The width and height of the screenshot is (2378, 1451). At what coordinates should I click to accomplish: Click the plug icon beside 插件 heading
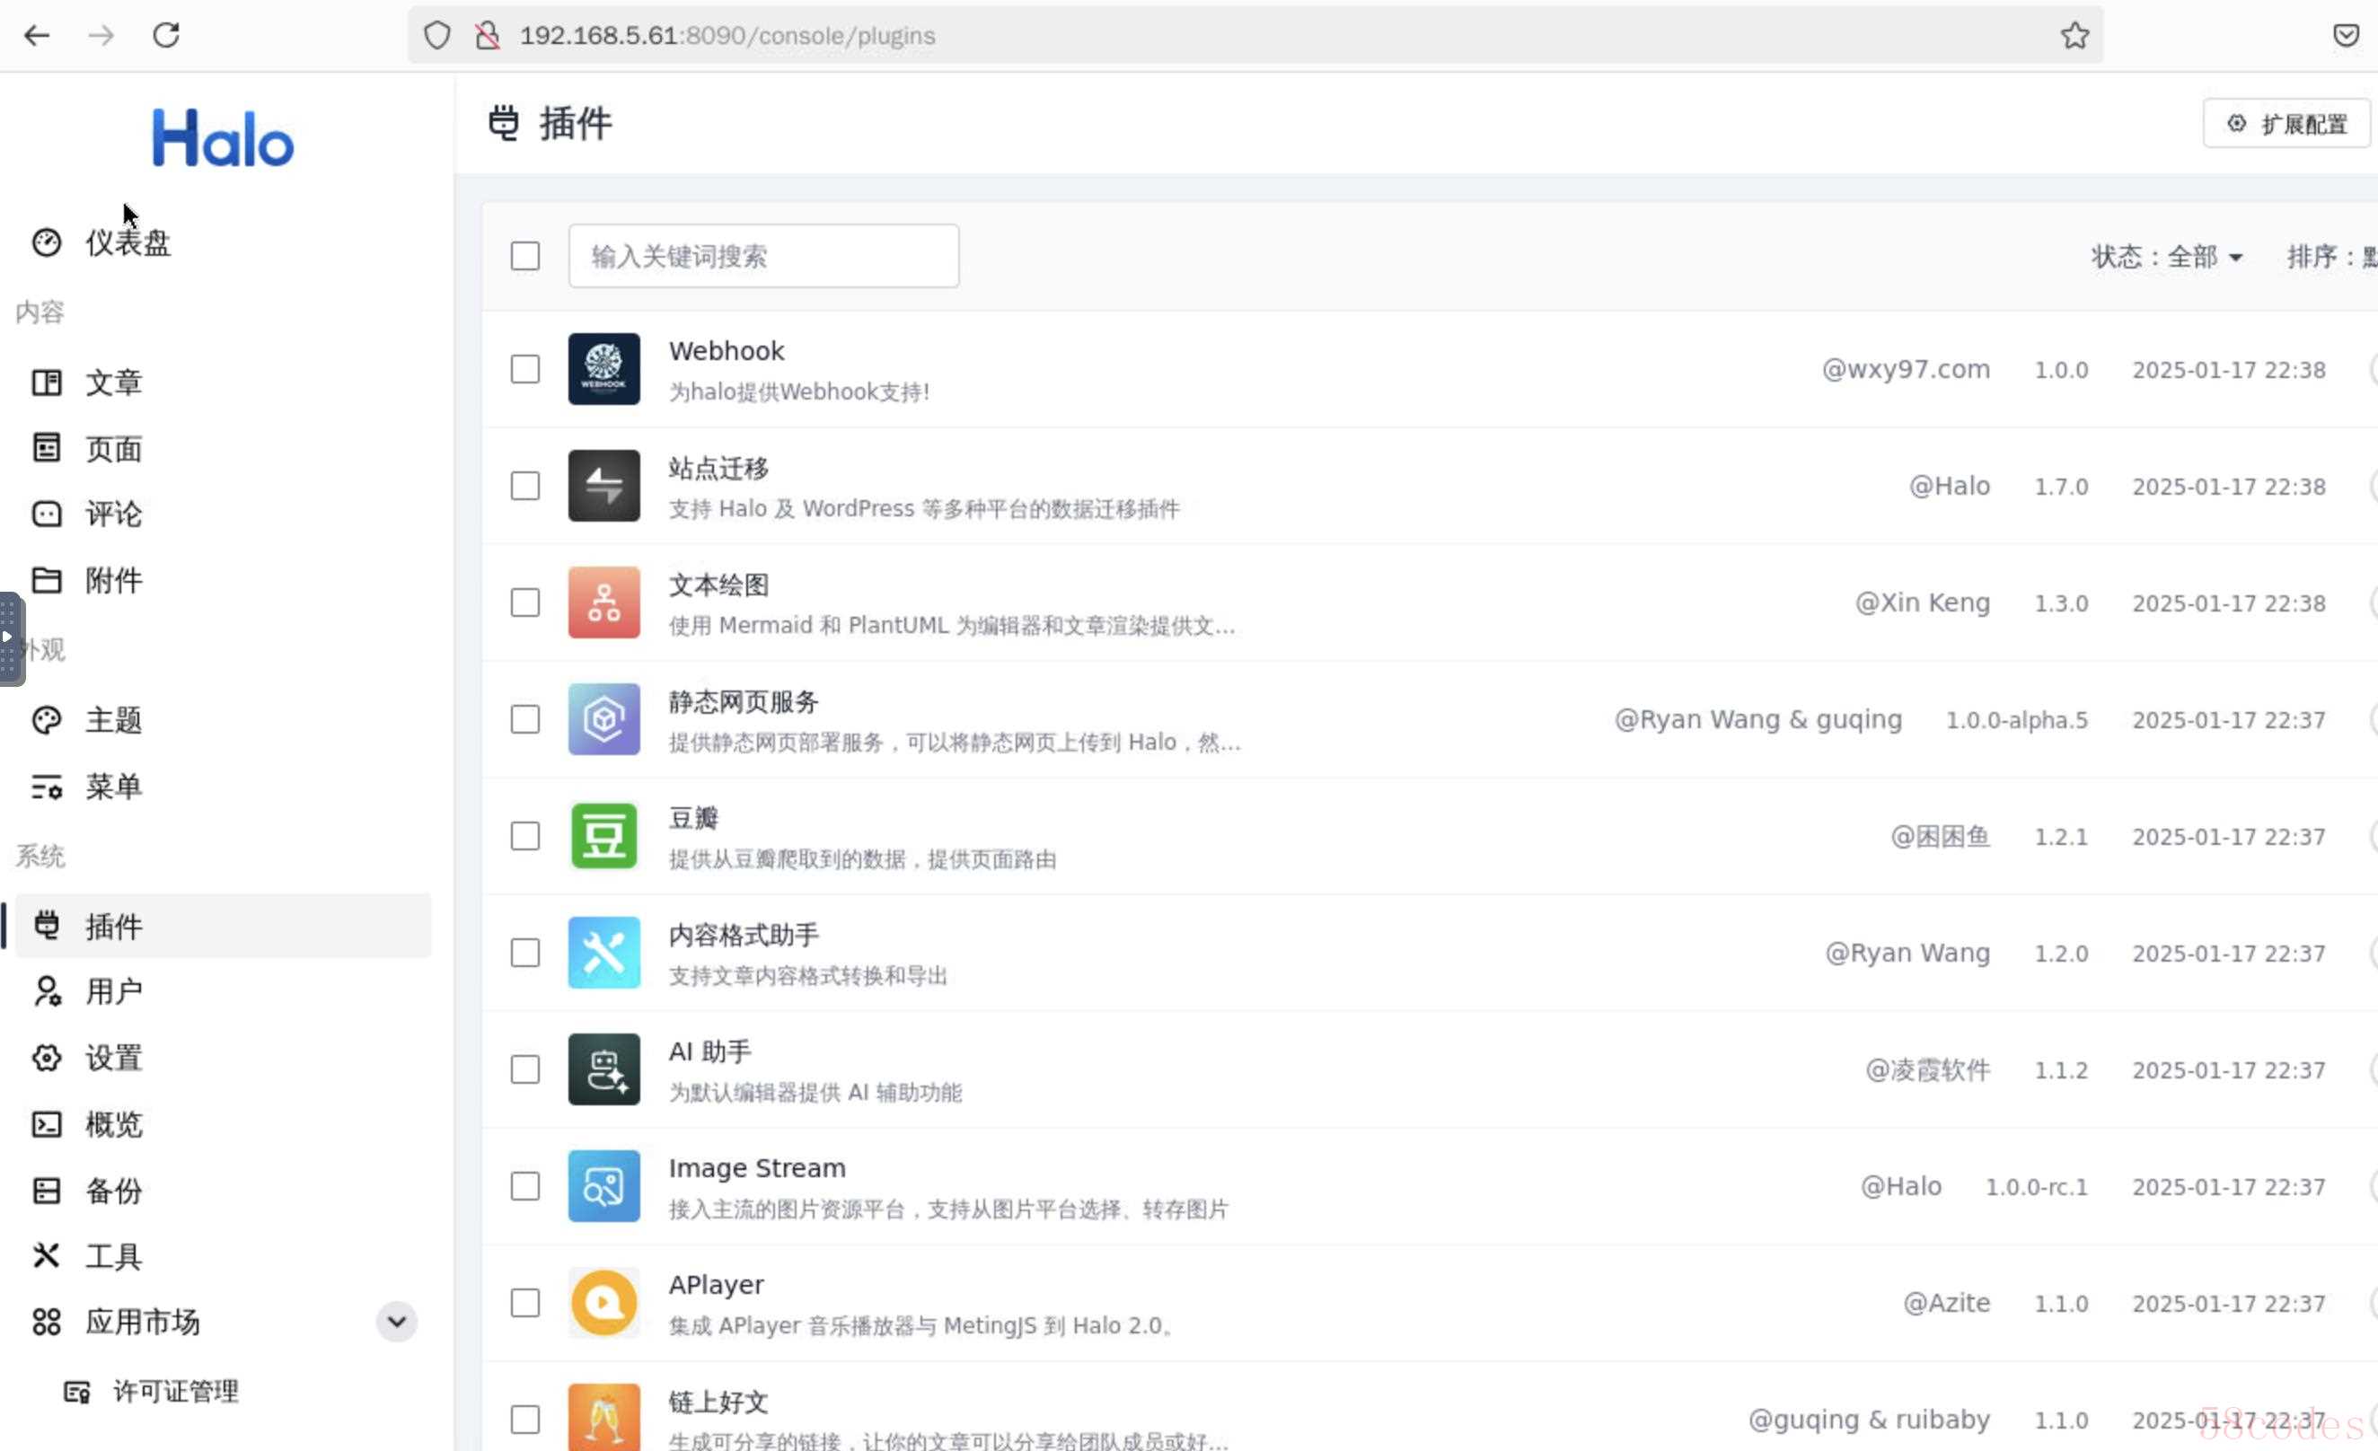[503, 124]
